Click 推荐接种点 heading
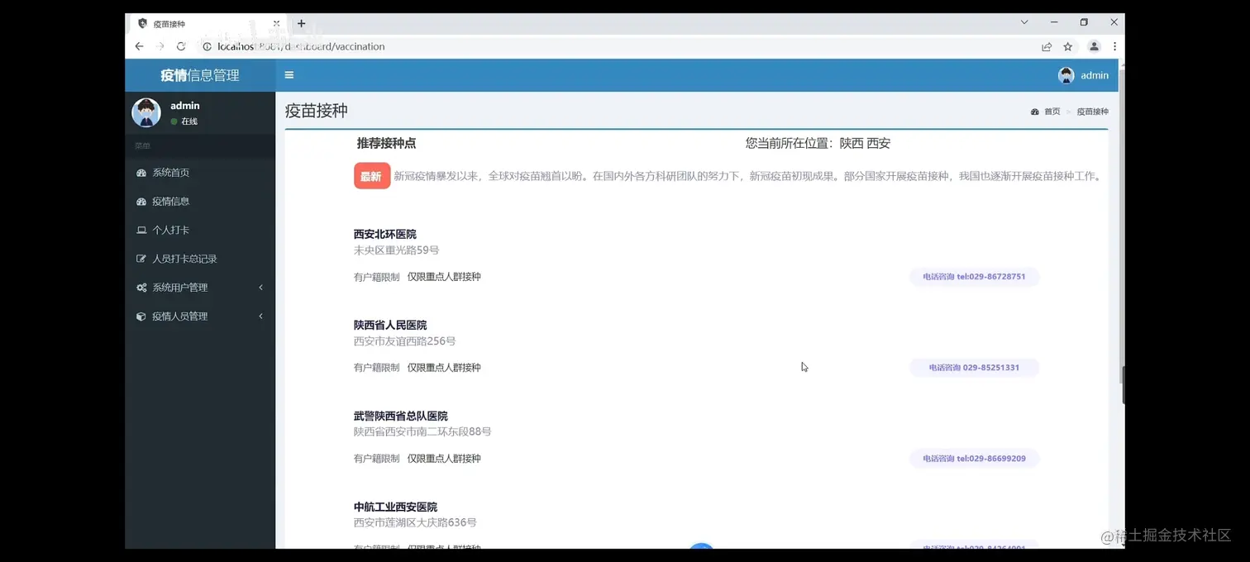 386,143
